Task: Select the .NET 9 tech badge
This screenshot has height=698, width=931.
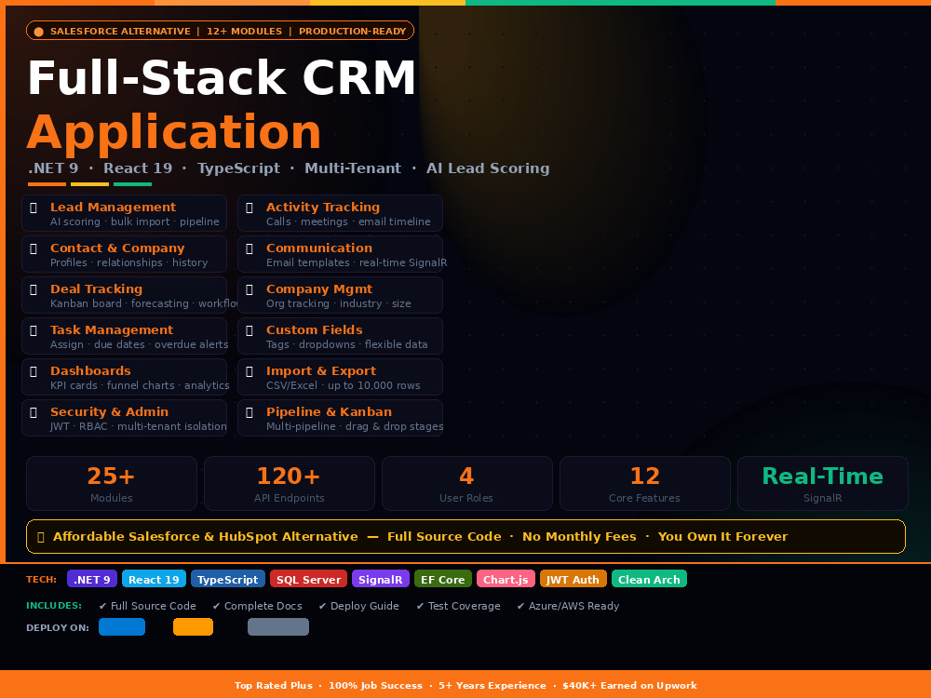Action: coord(92,579)
